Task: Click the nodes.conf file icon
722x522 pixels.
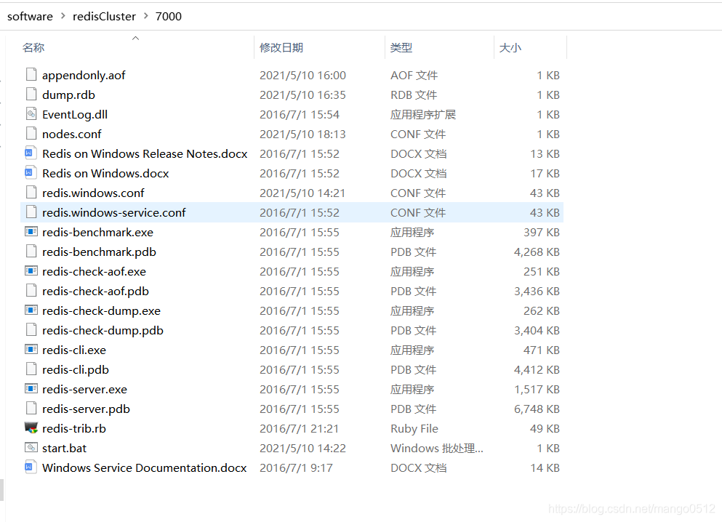Action: tap(31, 134)
